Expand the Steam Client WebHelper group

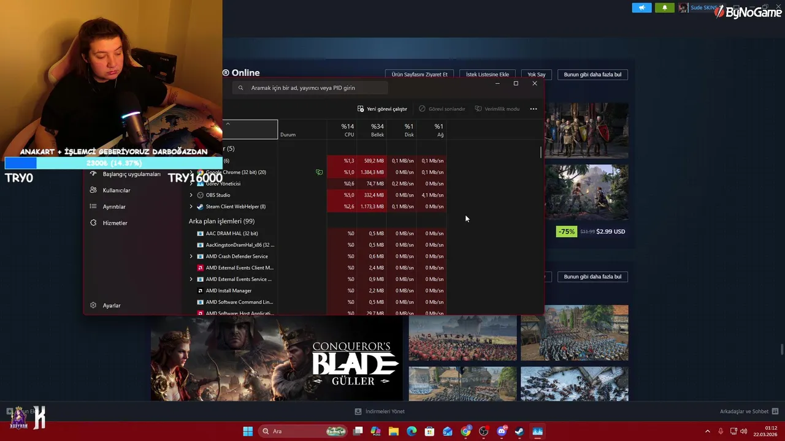191,206
